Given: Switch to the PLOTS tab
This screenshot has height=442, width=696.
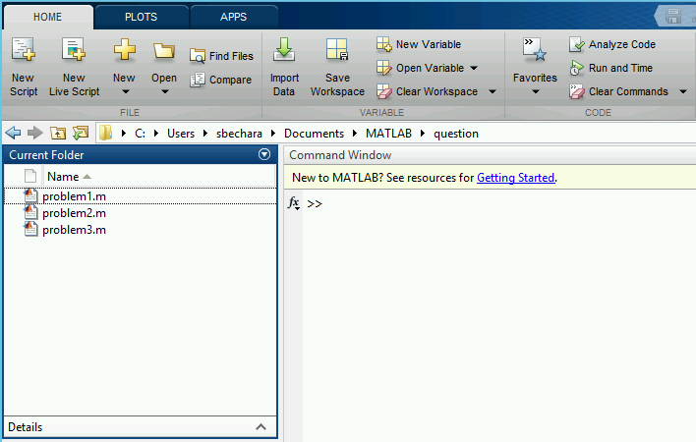Looking at the screenshot, I should tap(142, 17).
